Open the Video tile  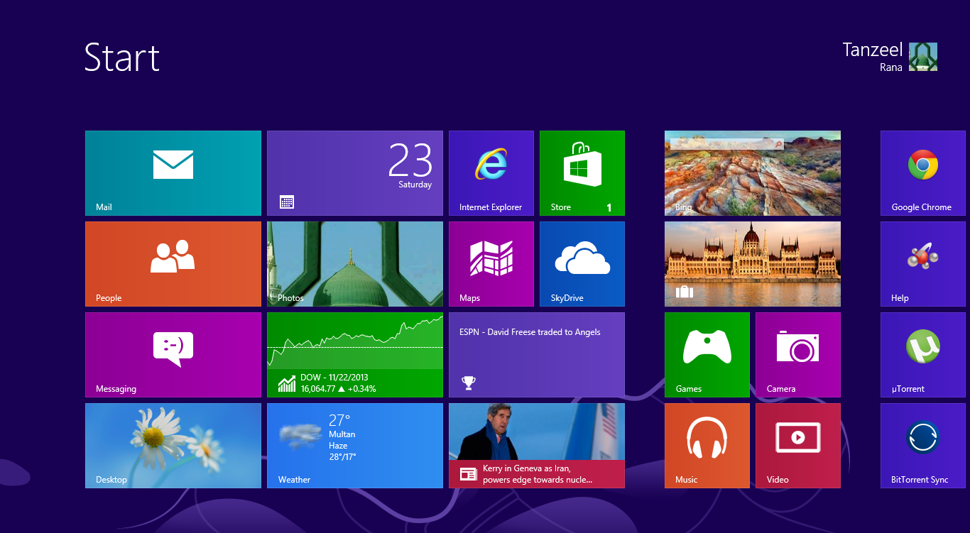click(x=798, y=446)
